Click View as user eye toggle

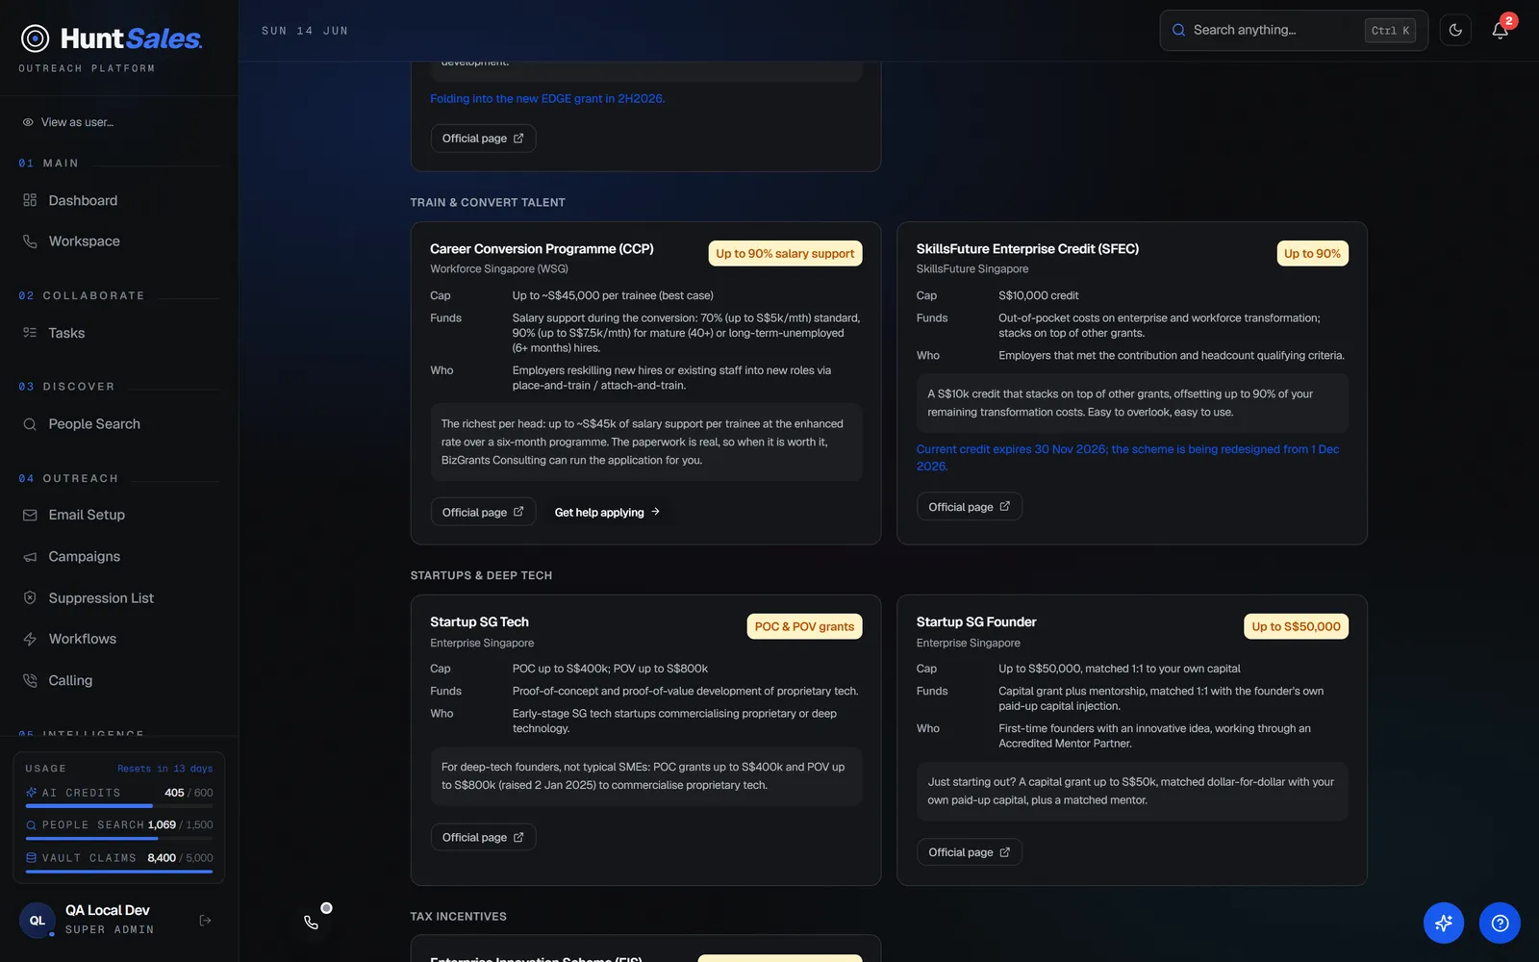[67, 122]
